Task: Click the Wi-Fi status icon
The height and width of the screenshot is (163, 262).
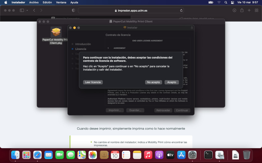Action: pyautogui.click(x=219, y=2)
